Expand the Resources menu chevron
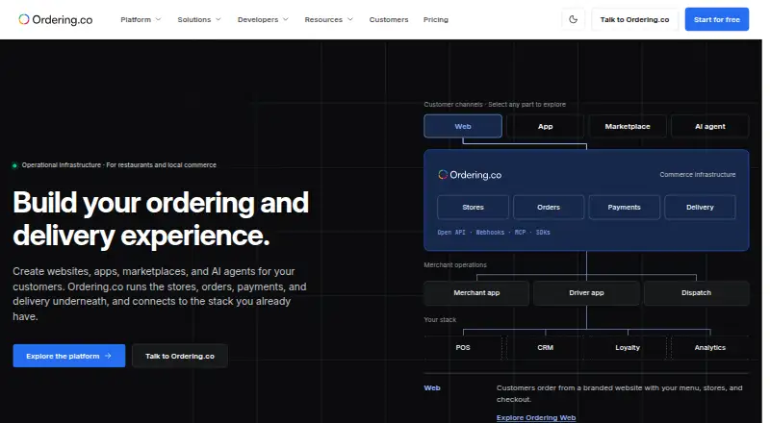Screen dimensions: 770x423 pos(350,19)
